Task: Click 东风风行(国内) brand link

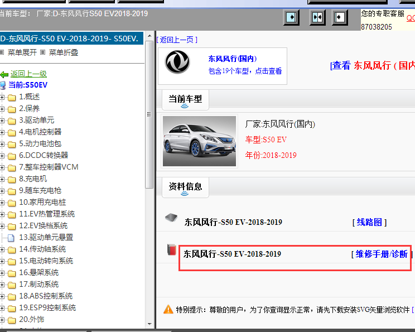Action: tap(233, 59)
